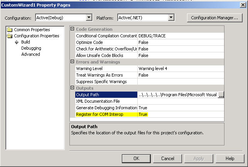This screenshot has width=248, height=167.
Task: Click the Optimize Code False value
Action: [181, 42]
